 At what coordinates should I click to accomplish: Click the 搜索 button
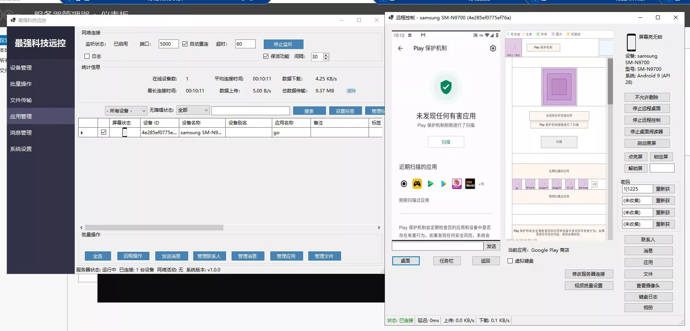pyautogui.click(x=309, y=111)
